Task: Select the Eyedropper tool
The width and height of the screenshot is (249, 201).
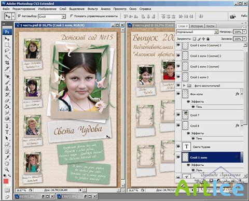Action: (x=7, y=157)
